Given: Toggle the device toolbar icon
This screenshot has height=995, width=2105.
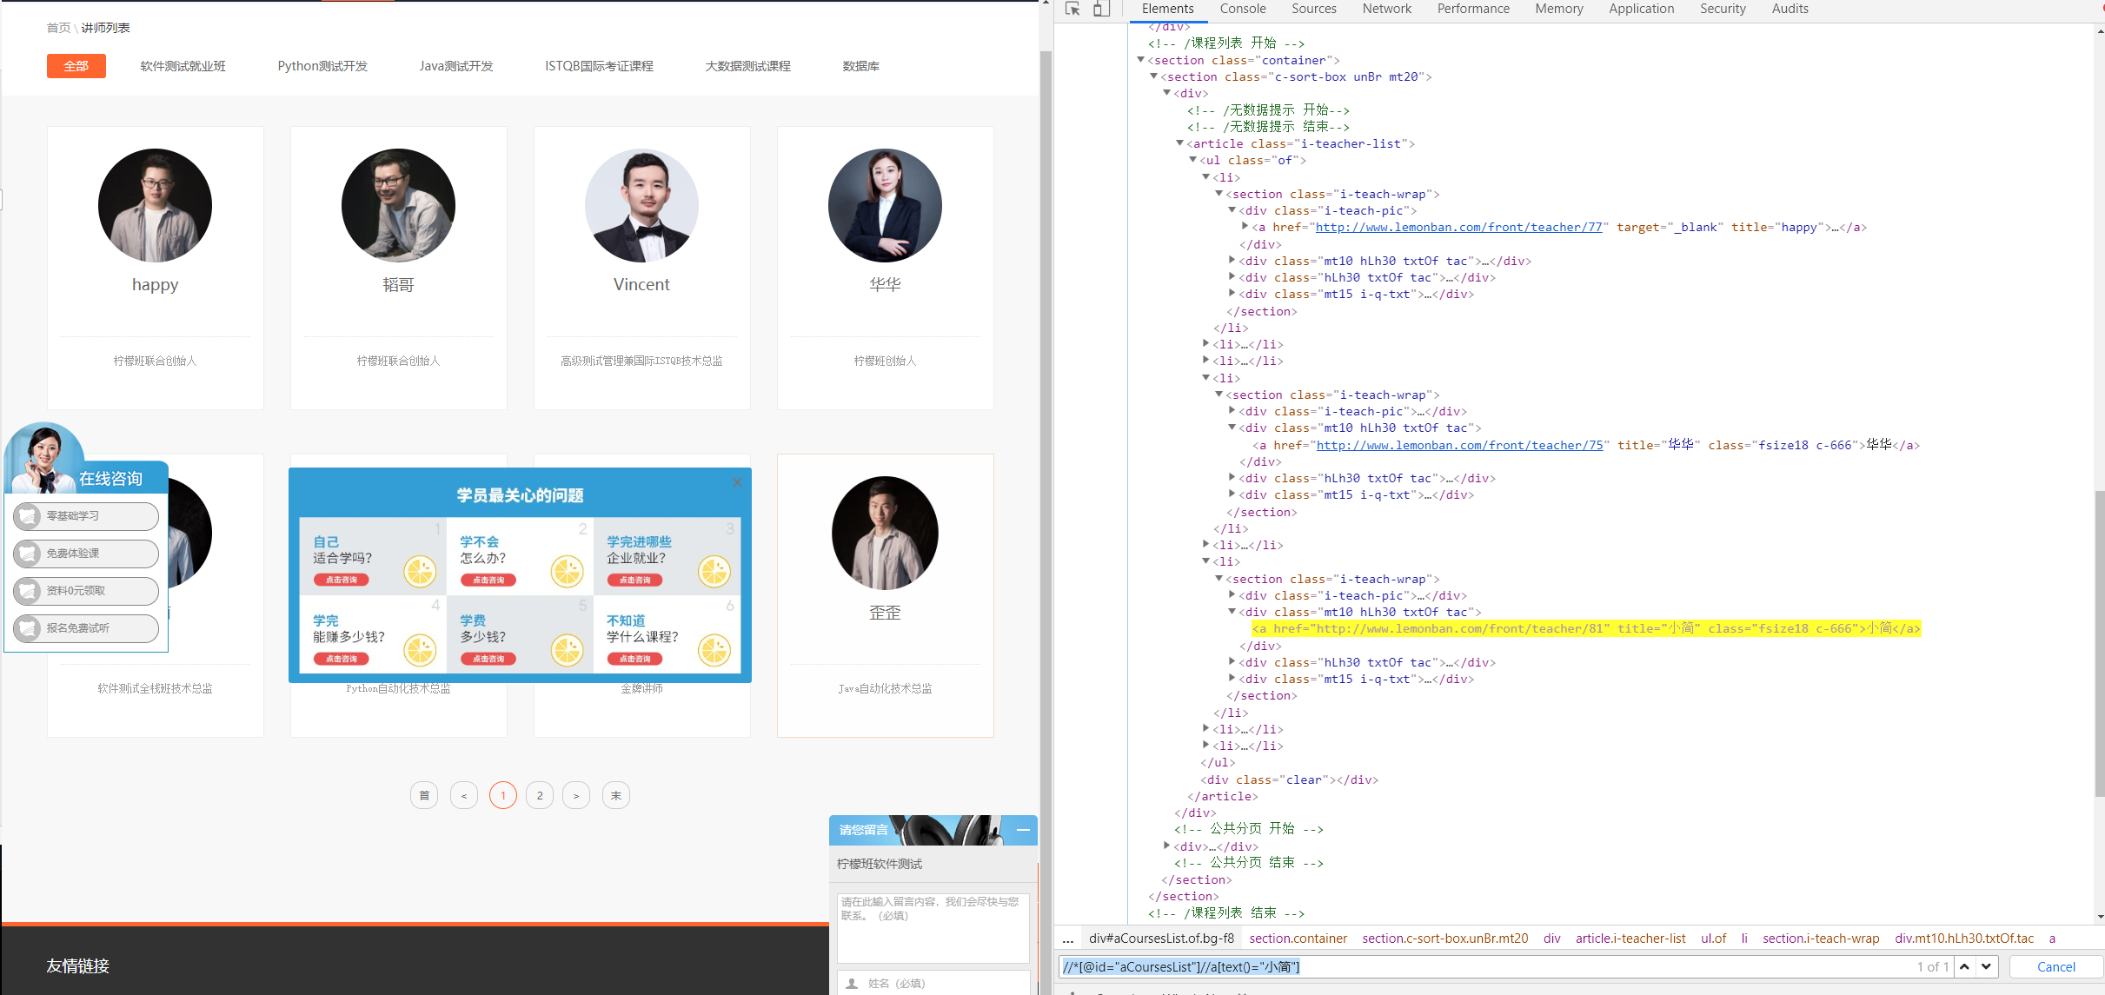Looking at the screenshot, I should [x=1101, y=9].
